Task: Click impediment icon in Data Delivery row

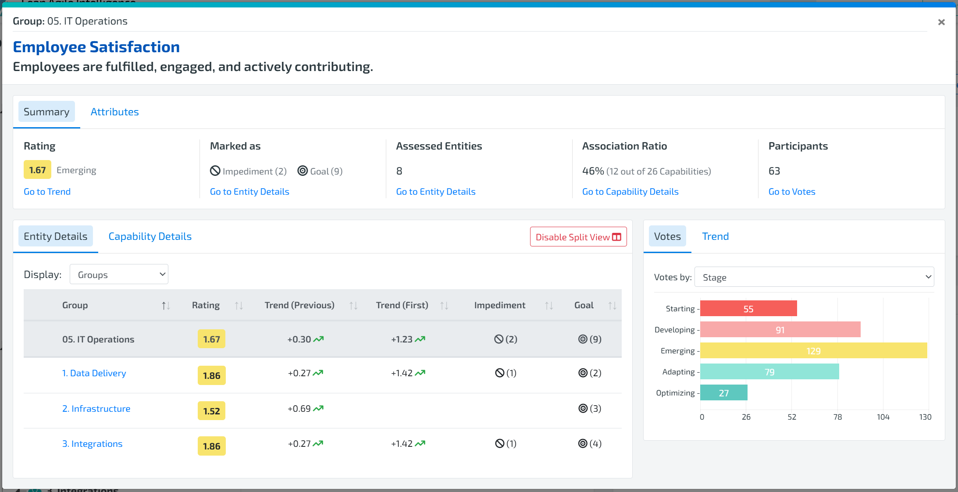Action: tap(499, 373)
